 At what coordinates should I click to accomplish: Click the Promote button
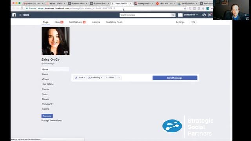[47, 116]
